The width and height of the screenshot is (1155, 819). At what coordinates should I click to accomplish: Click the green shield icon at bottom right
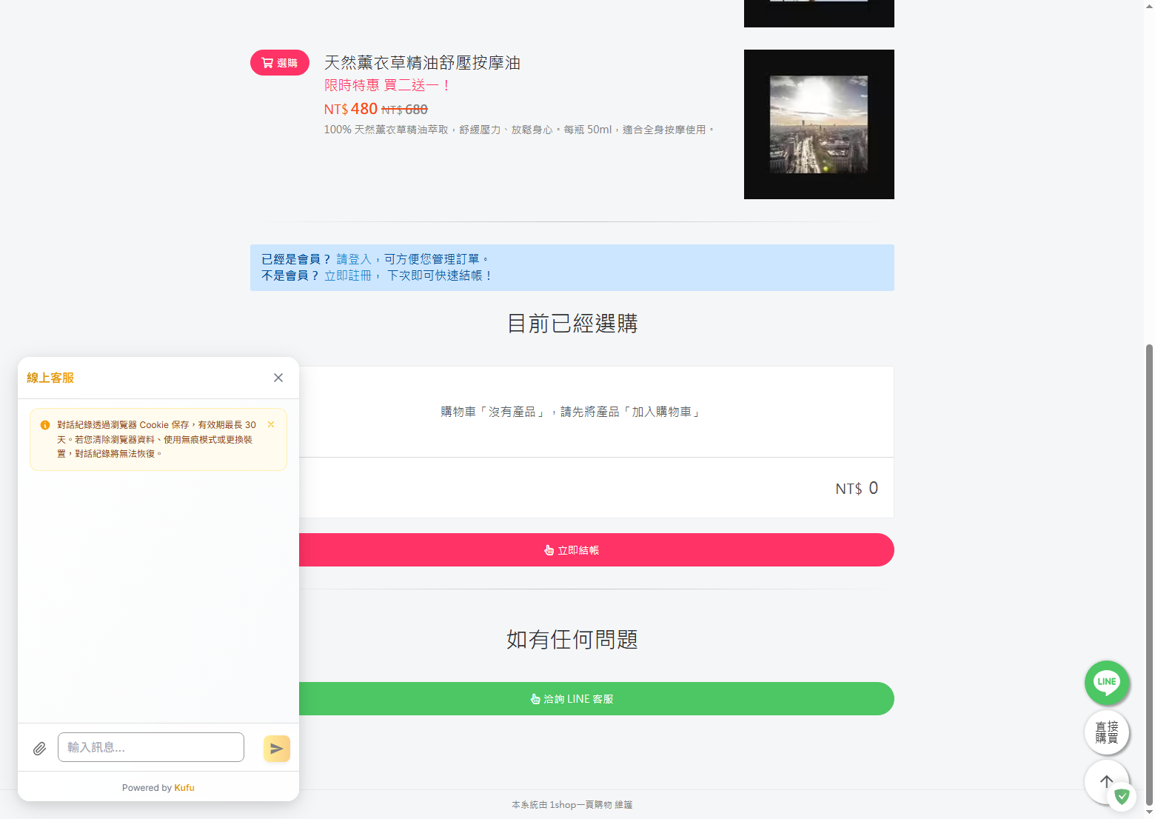click(1122, 797)
